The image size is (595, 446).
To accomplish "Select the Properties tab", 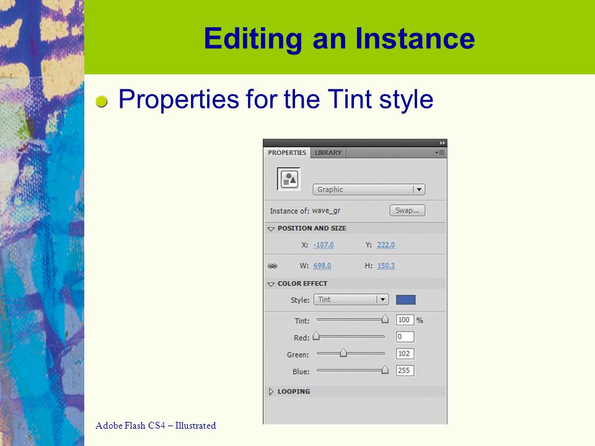I will (287, 153).
